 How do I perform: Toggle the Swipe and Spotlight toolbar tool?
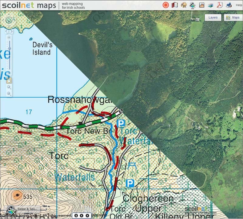click(193, 5)
